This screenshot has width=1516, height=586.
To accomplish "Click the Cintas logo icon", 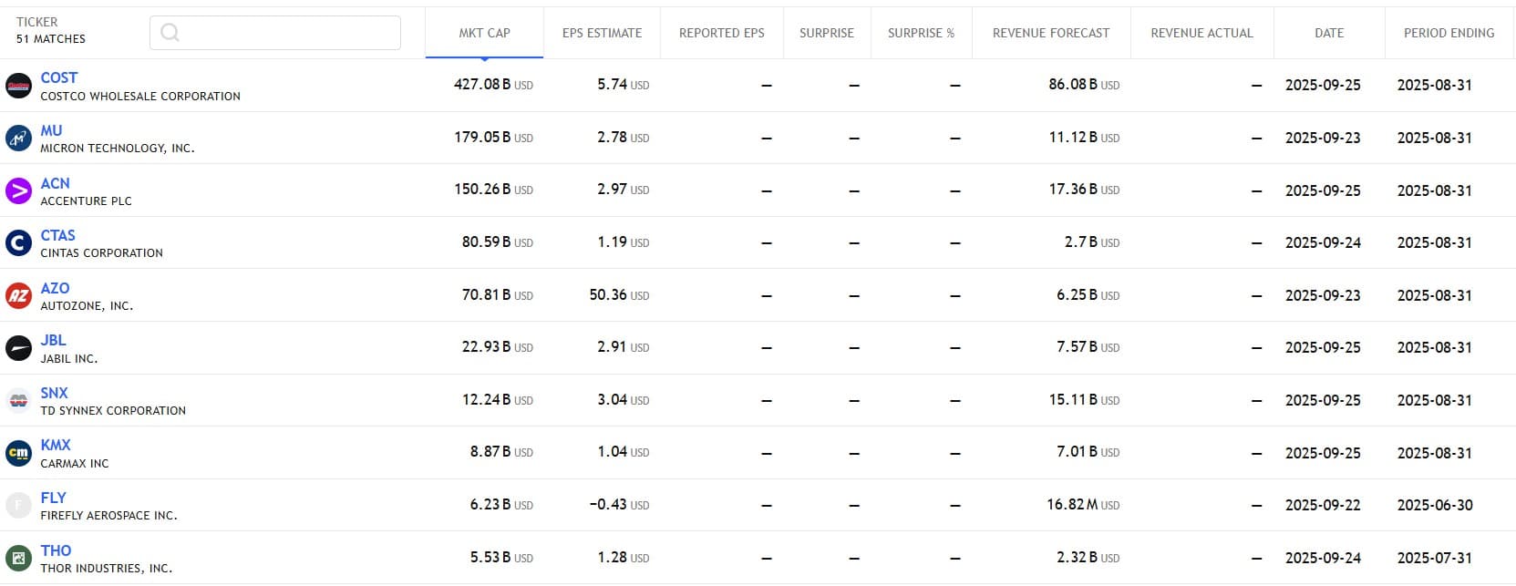I will click(18, 243).
